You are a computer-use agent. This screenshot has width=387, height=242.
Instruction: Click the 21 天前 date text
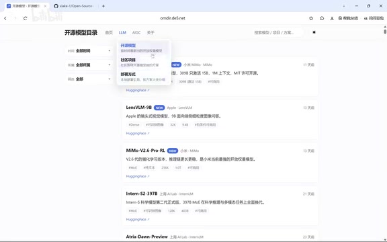tap(308, 194)
